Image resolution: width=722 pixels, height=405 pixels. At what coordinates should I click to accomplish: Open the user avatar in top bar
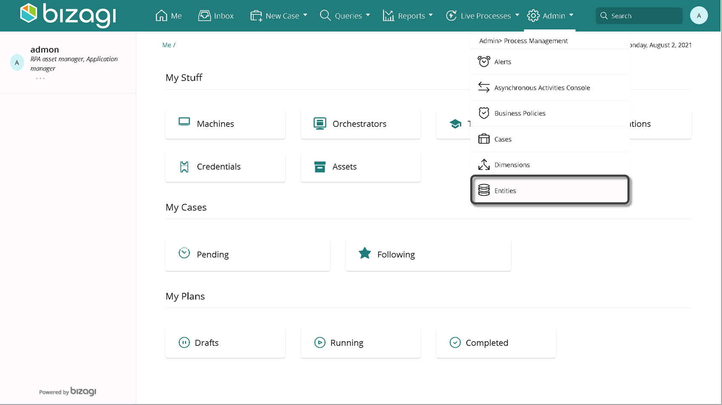point(699,15)
